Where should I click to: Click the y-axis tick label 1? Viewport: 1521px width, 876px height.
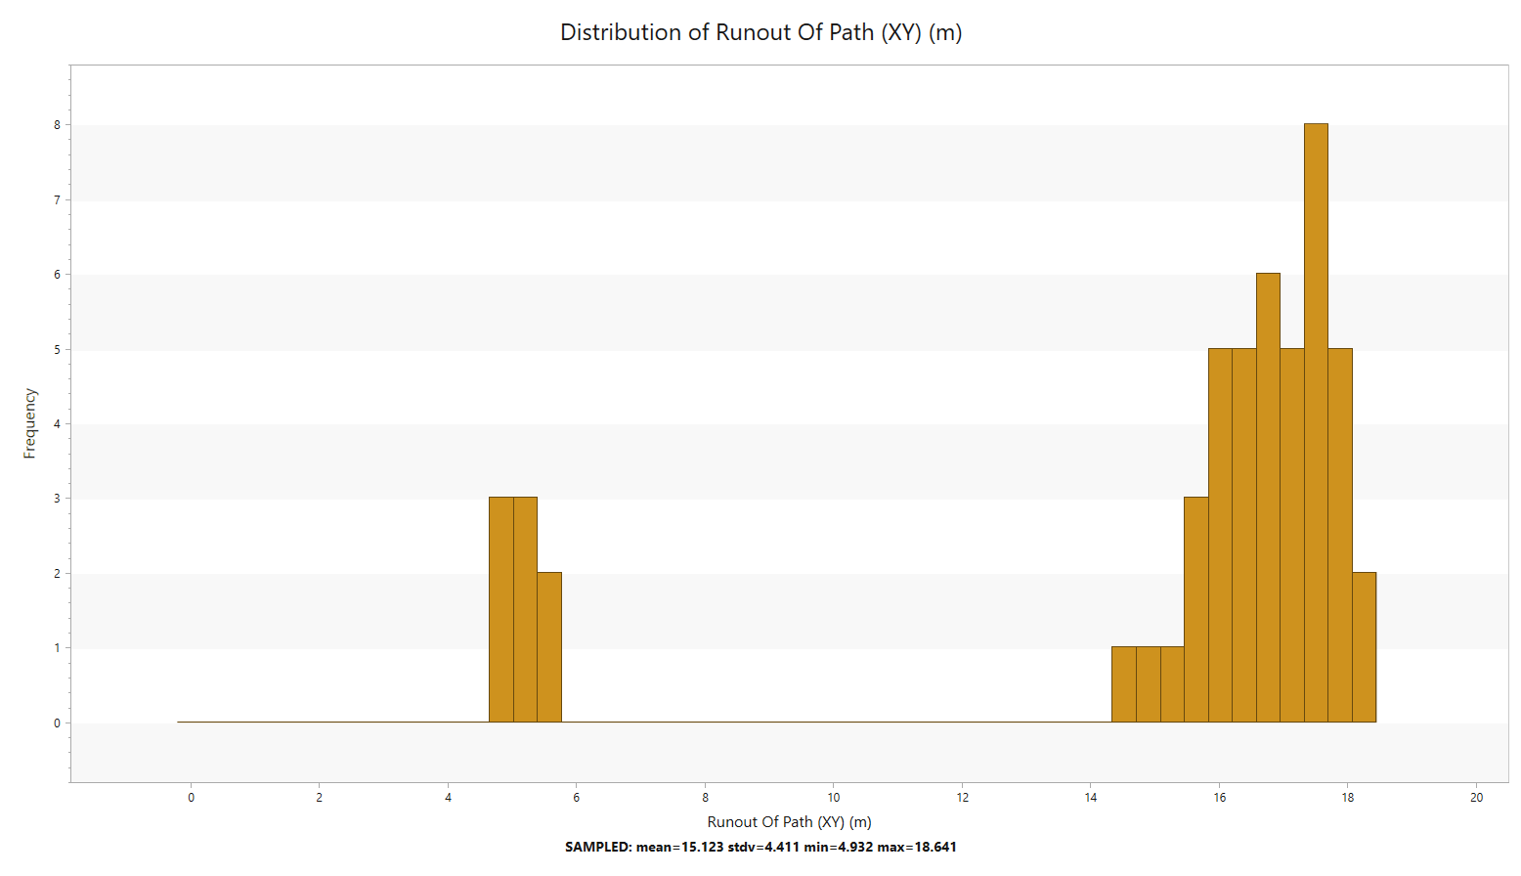(57, 648)
